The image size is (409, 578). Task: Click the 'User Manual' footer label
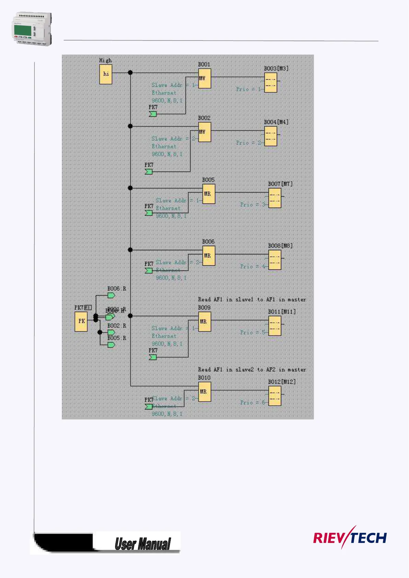click(x=143, y=544)
